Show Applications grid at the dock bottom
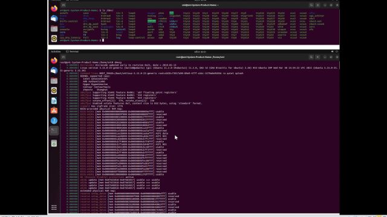This screenshot has height=217, width=387. coord(54,207)
